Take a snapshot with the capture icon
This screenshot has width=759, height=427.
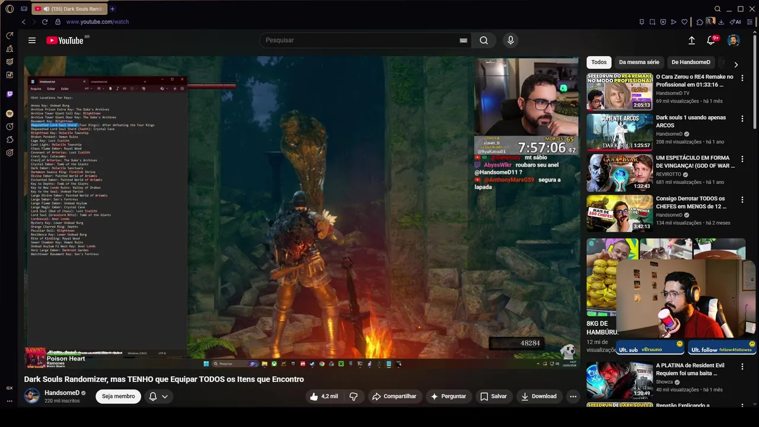point(652,22)
